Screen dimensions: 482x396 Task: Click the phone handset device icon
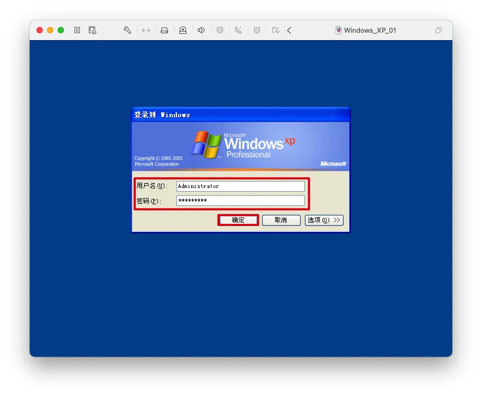click(238, 30)
